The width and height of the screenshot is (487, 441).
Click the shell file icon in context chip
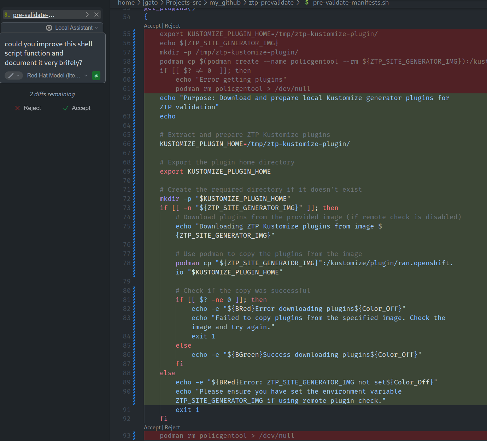(7, 14)
